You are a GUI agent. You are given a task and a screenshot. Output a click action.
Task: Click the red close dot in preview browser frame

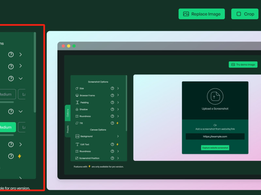[x=63, y=46]
